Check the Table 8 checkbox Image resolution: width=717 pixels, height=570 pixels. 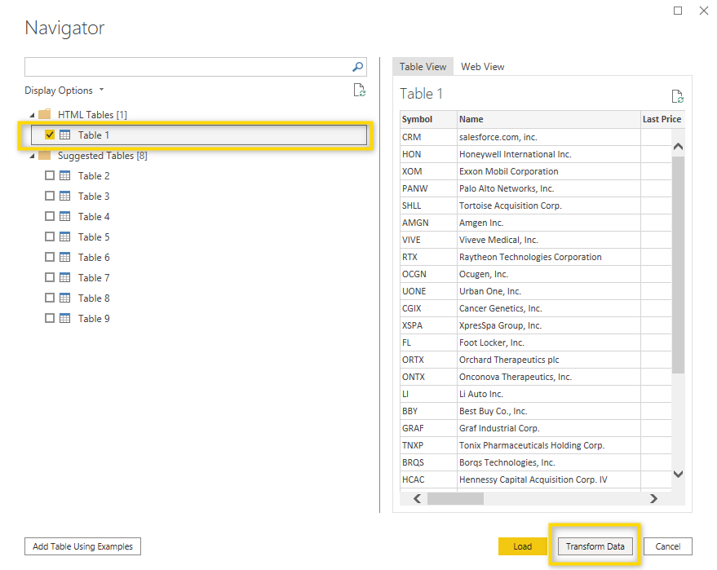tap(50, 298)
